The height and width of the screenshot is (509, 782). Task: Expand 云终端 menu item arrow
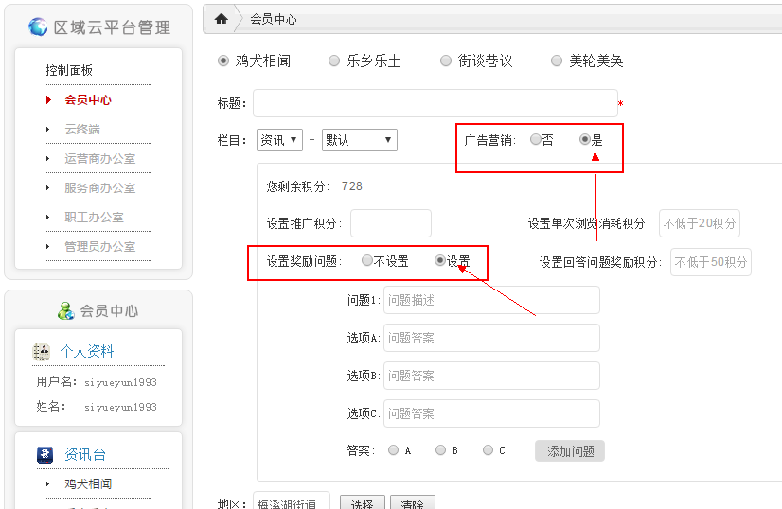coord(48,129)
